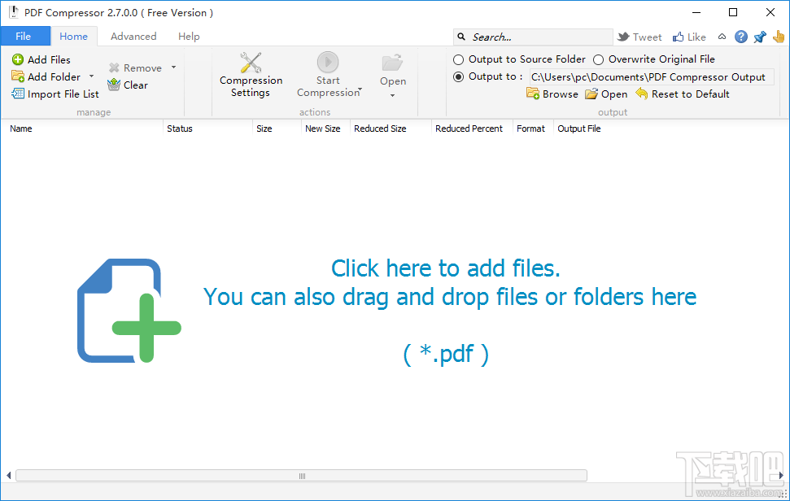Click the Remove X icon

pyautogui.click(x=115, y=68)
